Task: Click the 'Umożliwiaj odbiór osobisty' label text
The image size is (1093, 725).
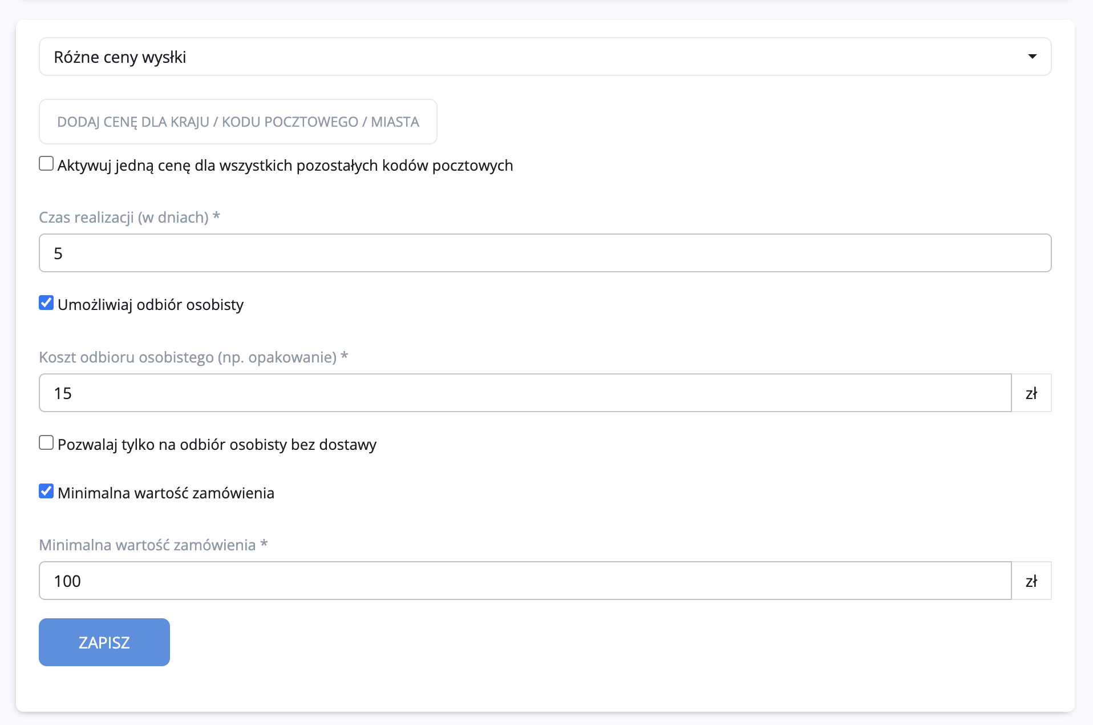Action: tap(151, 305)
